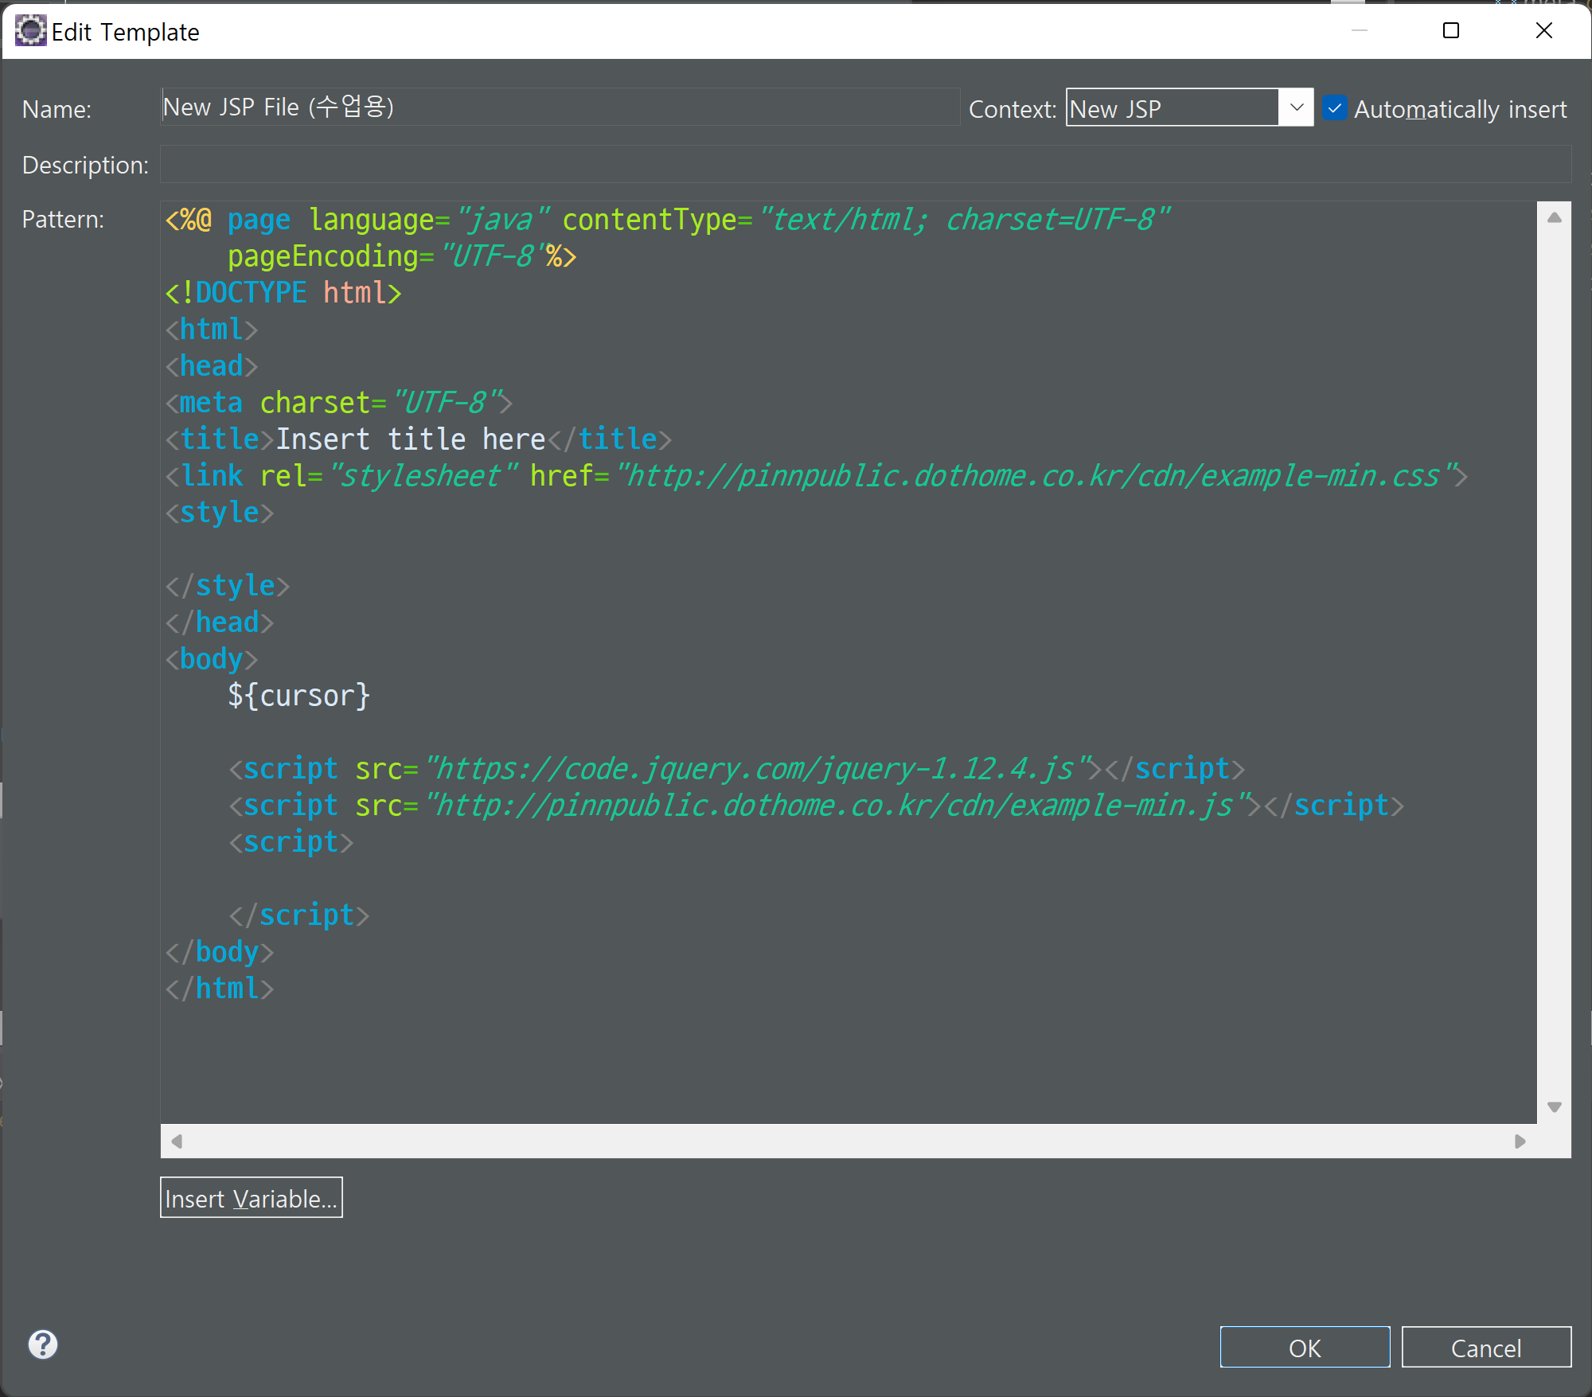The height and width of the screenshot is (1397, 1592).
Task: Place the cursor on the ${cursor} line
Action: [299, 696]
